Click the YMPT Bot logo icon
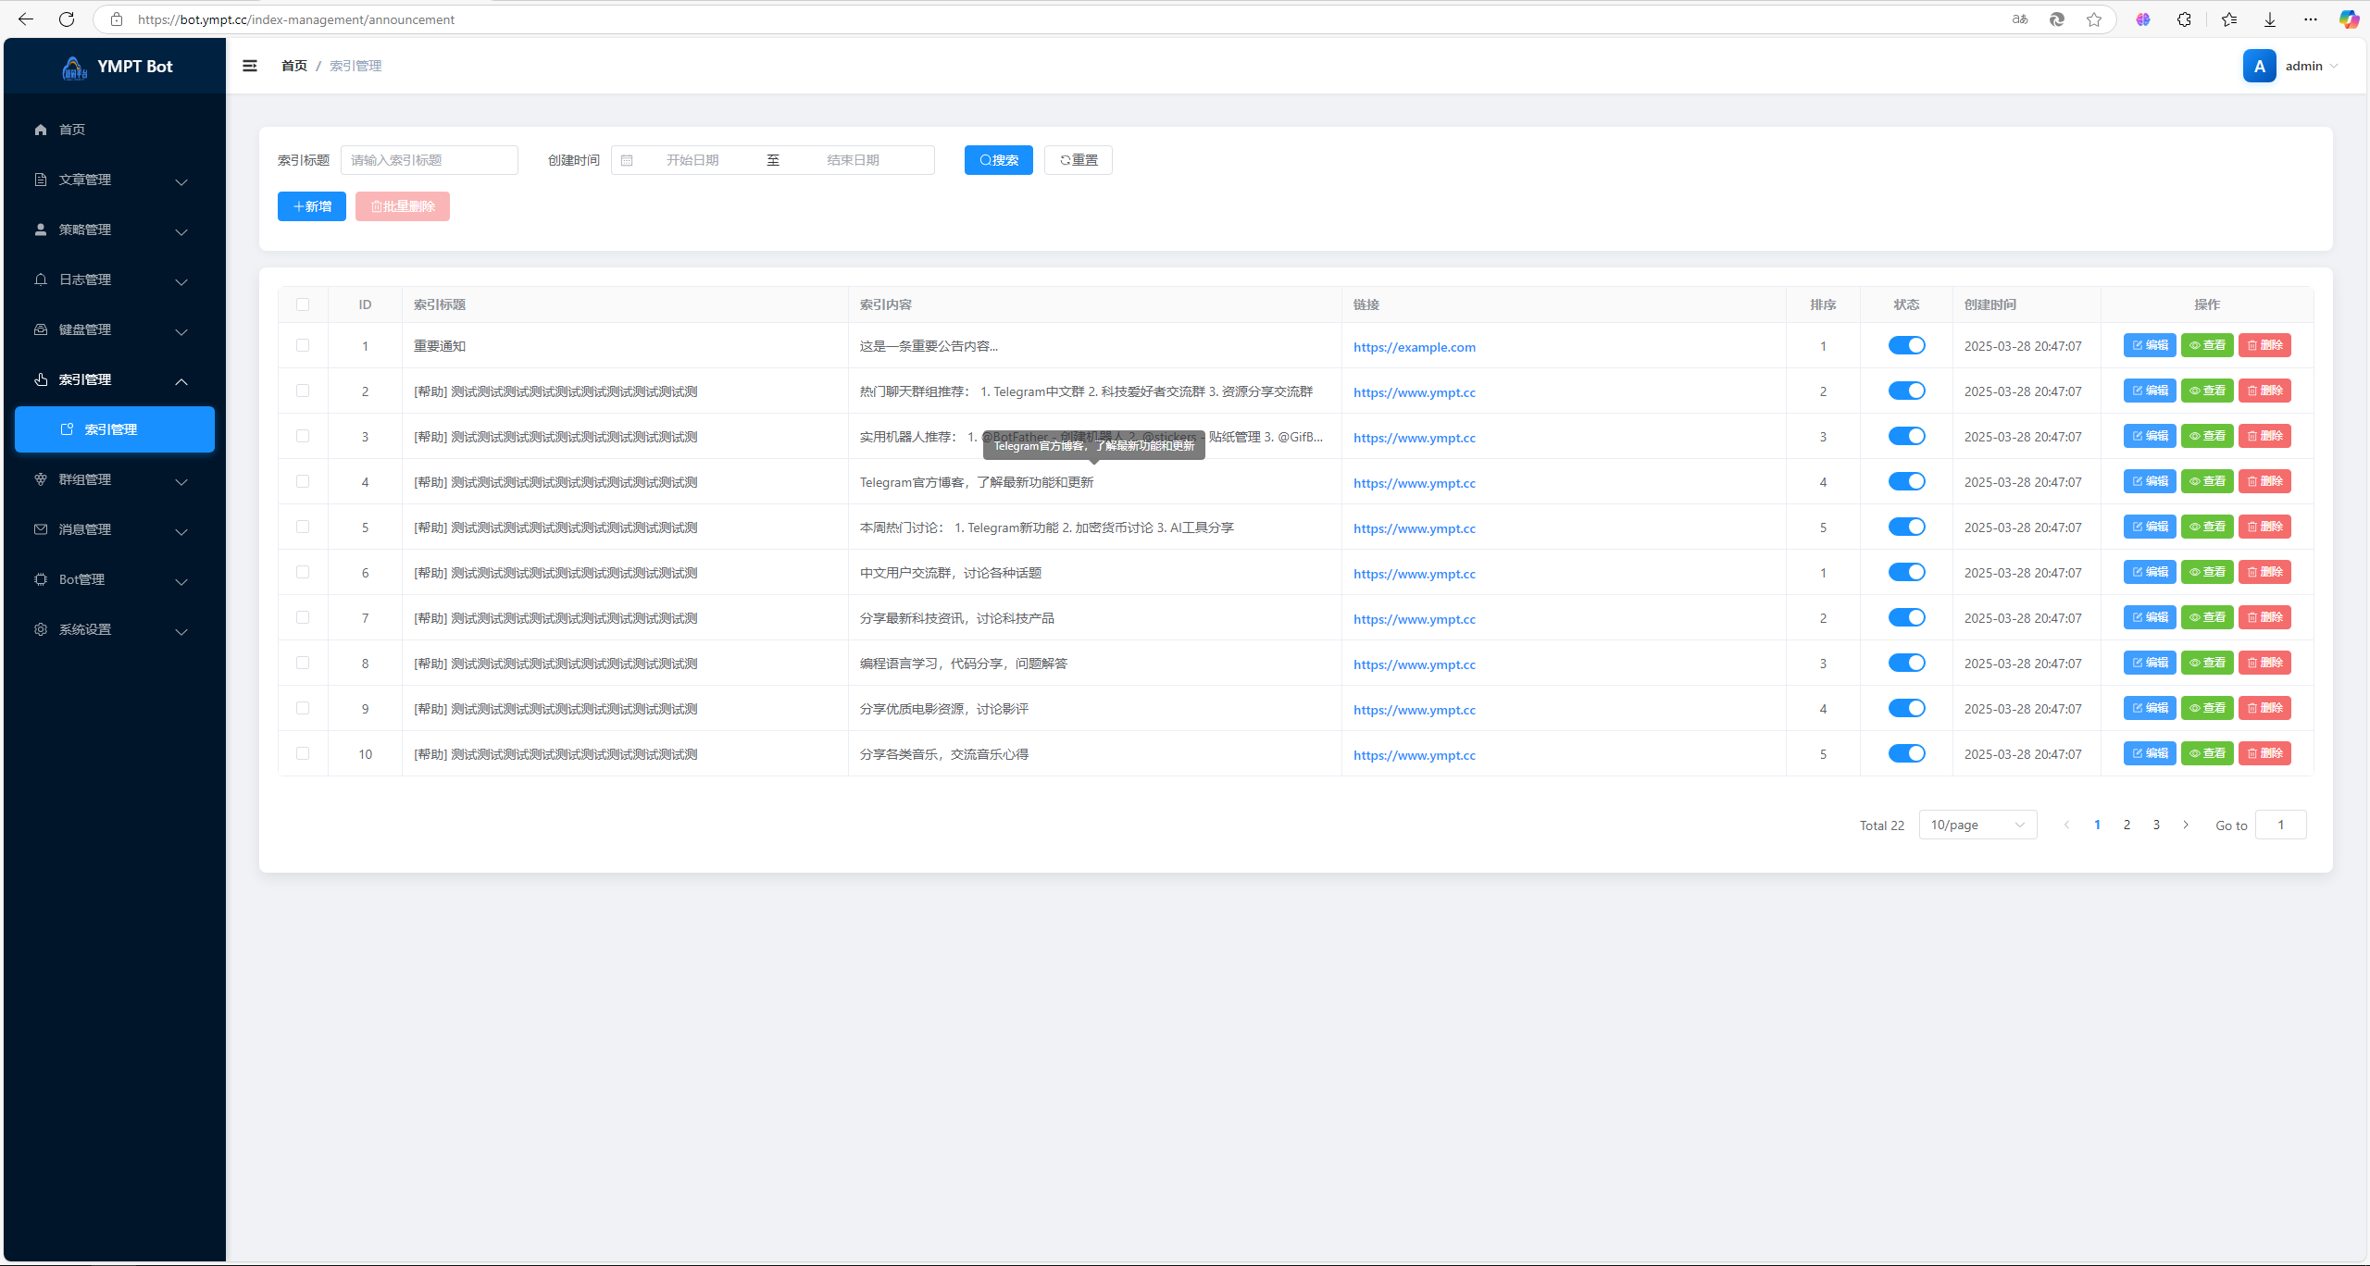The width and height of the screenshot is (2370, 1266). pyautogui.click(x=74, y=67)
